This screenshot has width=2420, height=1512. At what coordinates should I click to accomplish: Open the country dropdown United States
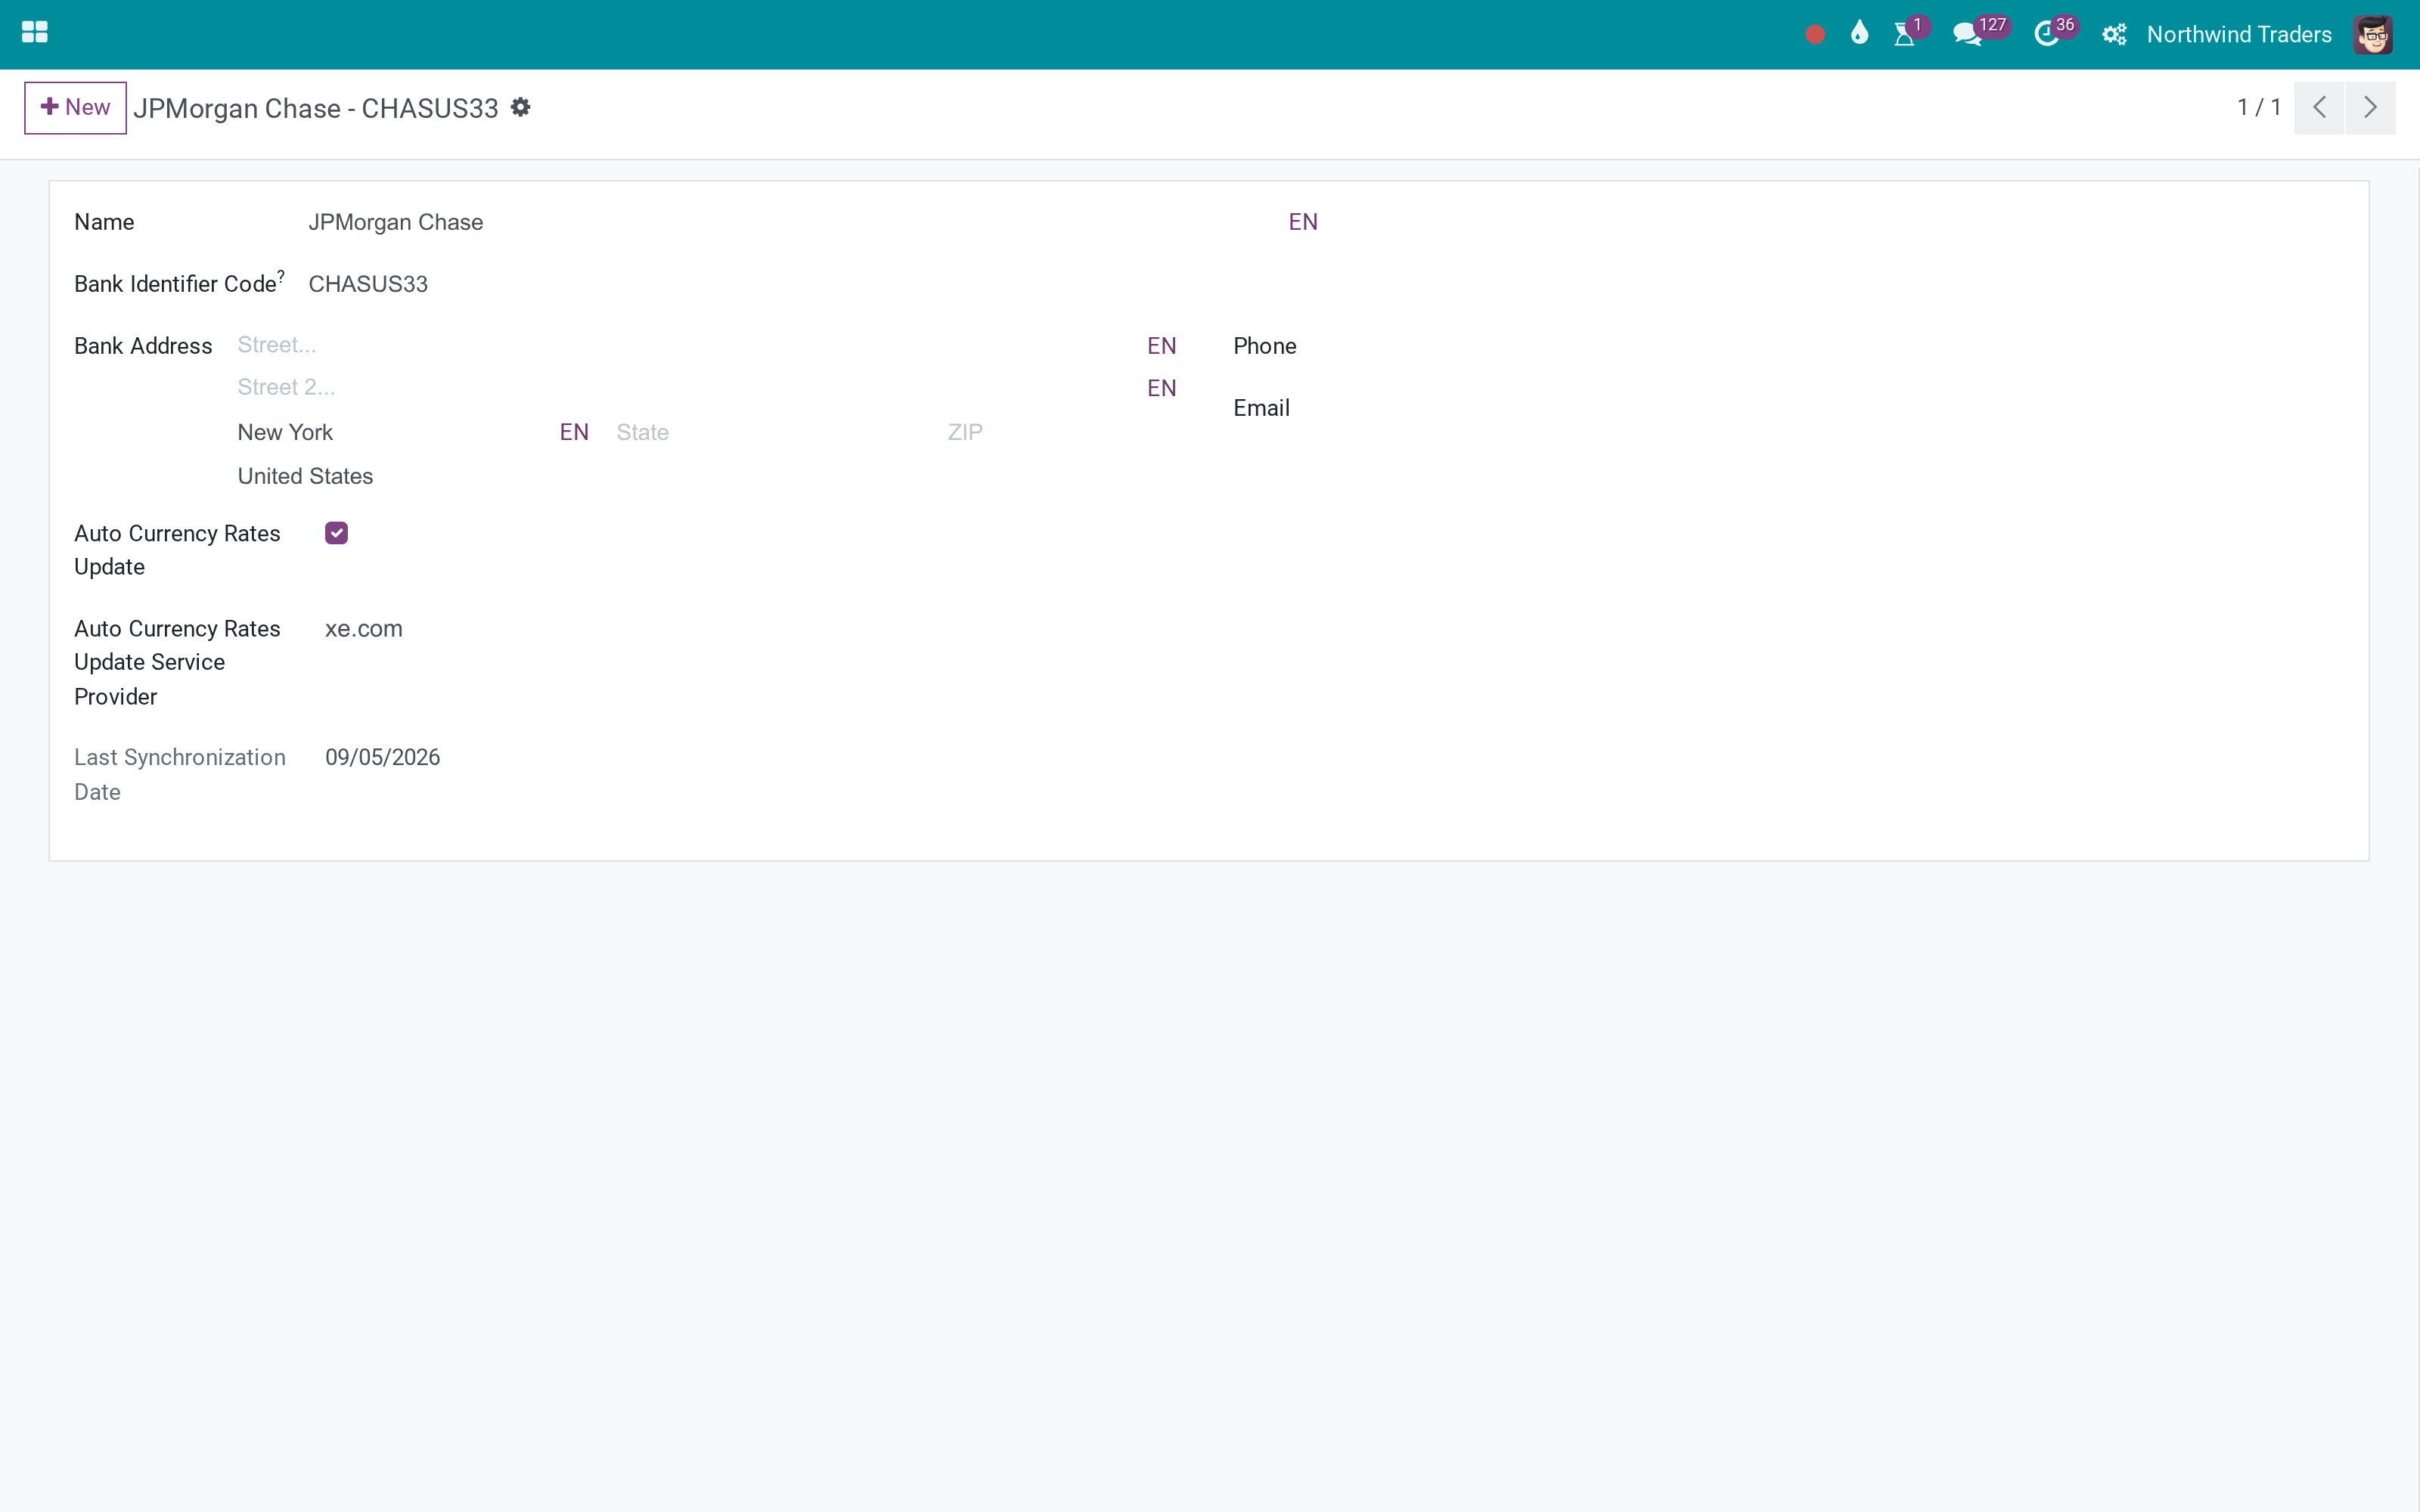point(706,476)
